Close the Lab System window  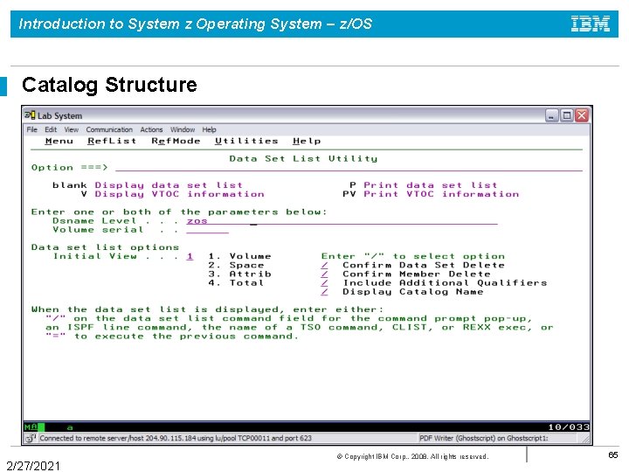tap(582, 115)
